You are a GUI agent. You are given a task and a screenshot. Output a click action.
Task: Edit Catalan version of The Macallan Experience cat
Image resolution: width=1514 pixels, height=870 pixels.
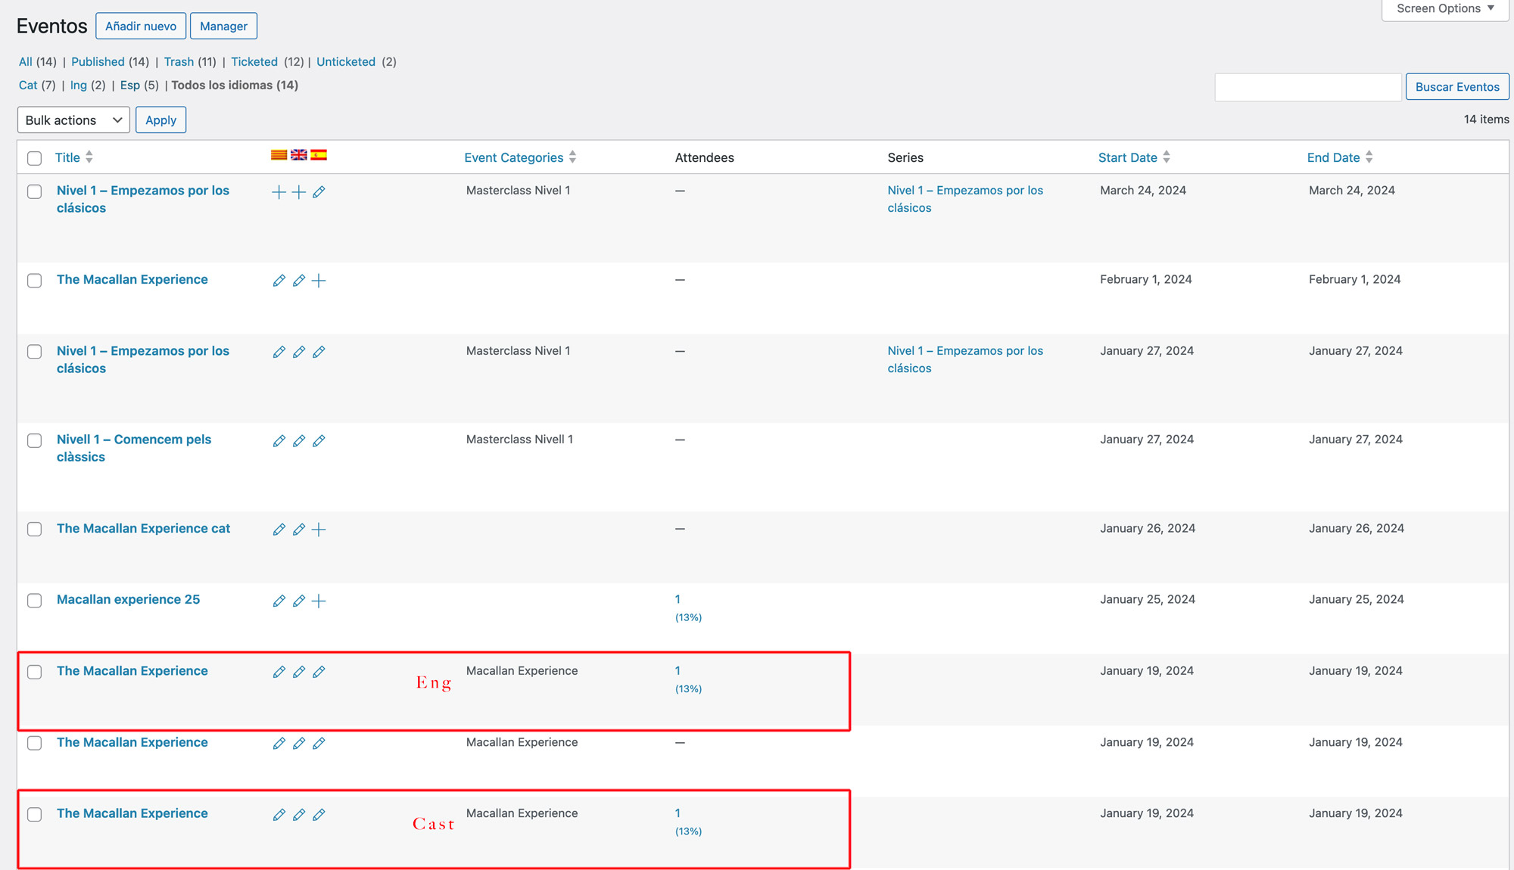[x=279, y=530]
